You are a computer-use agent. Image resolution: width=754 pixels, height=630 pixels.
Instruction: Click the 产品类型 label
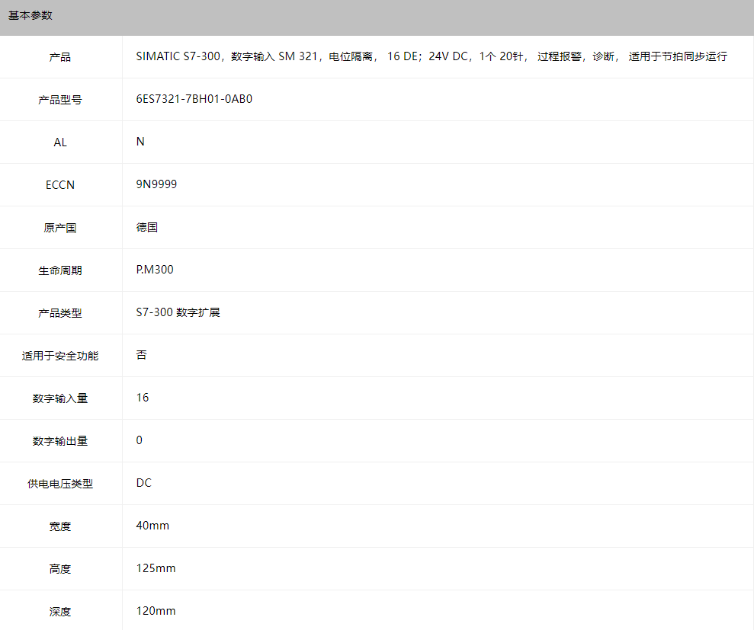[60, 313]
